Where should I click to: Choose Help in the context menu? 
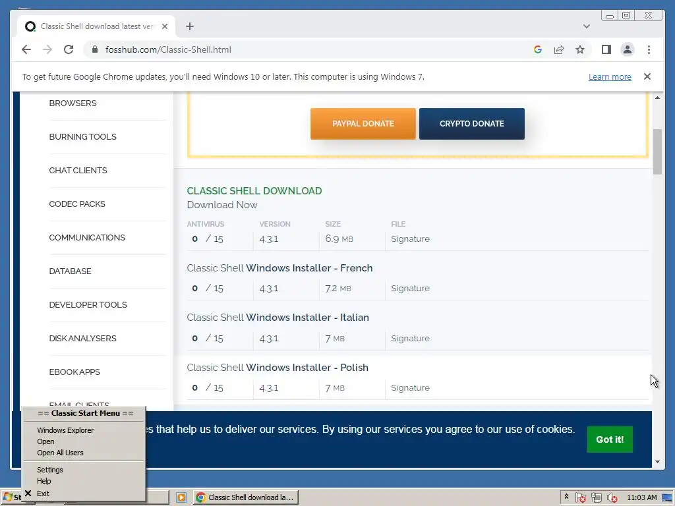(x=44, y=481)
